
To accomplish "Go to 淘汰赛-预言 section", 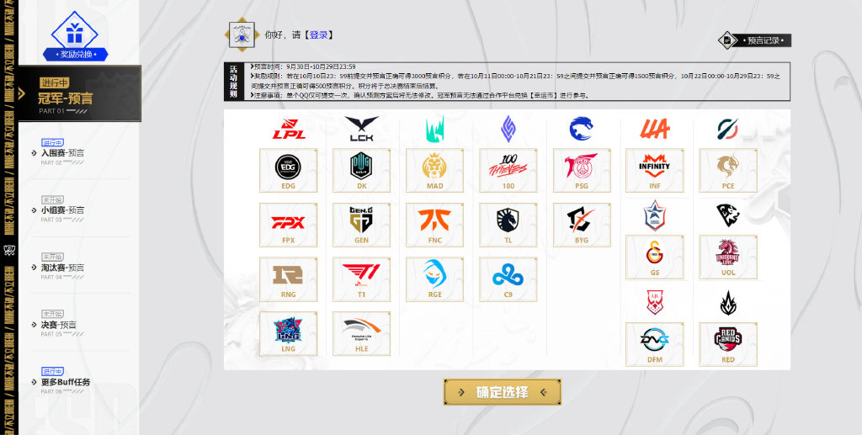I will coord(62,268).
